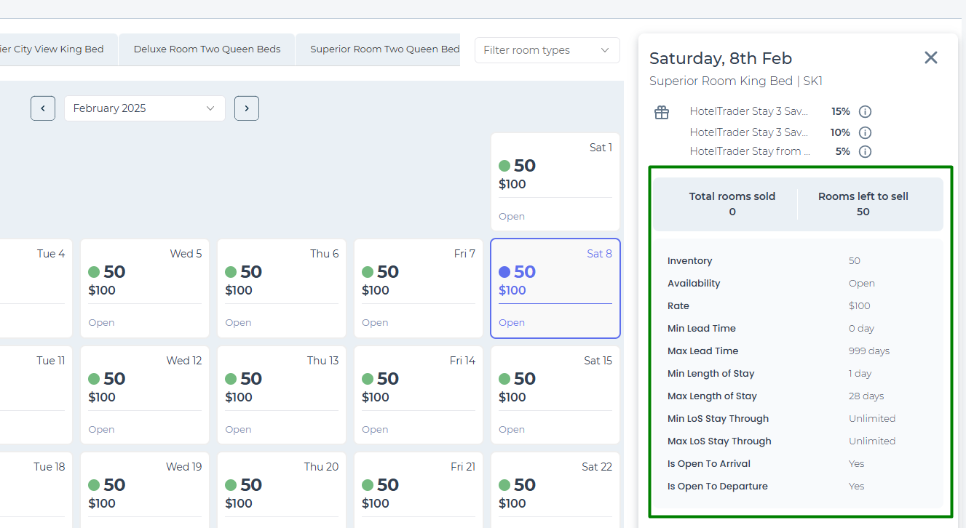
Task: Click the gift promotions icon
Action: point(661,112)
